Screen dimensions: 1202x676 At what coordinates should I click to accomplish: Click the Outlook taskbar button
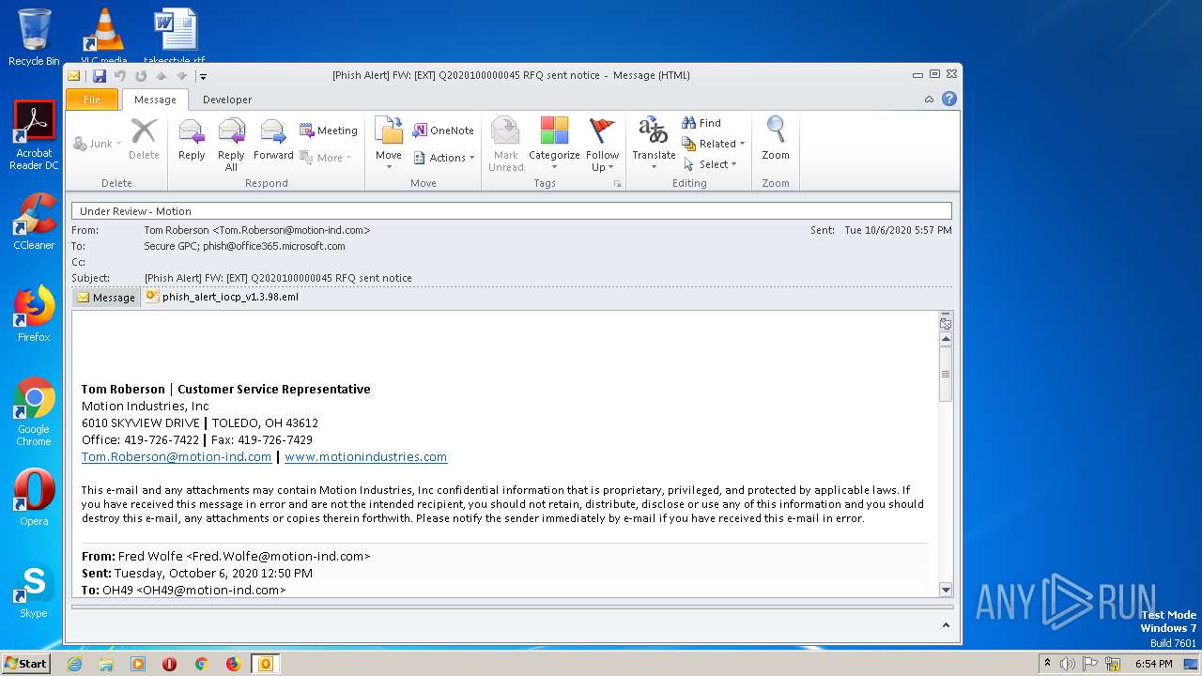click(x=266, y=664)
